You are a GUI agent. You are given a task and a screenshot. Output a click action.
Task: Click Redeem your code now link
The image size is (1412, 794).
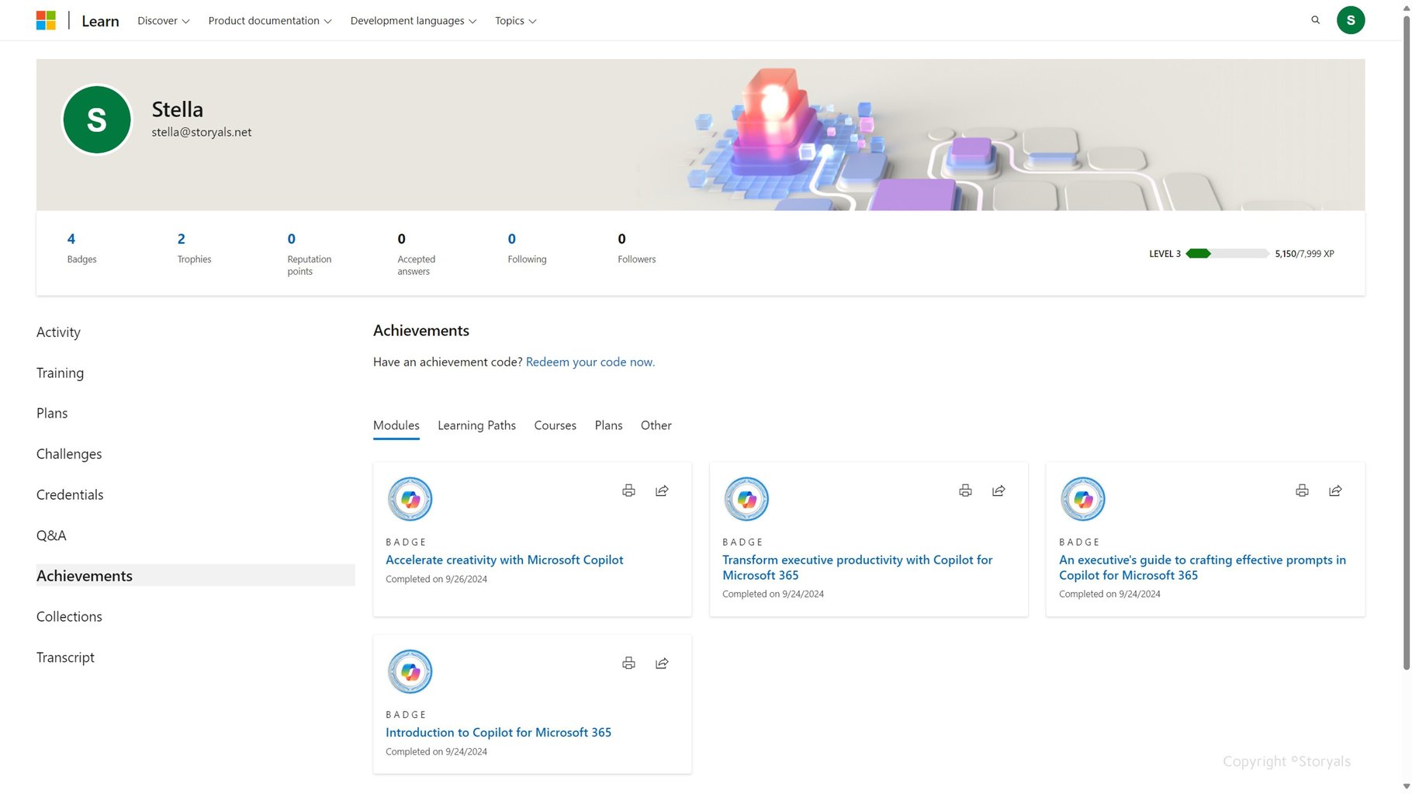tap(590, 362)
